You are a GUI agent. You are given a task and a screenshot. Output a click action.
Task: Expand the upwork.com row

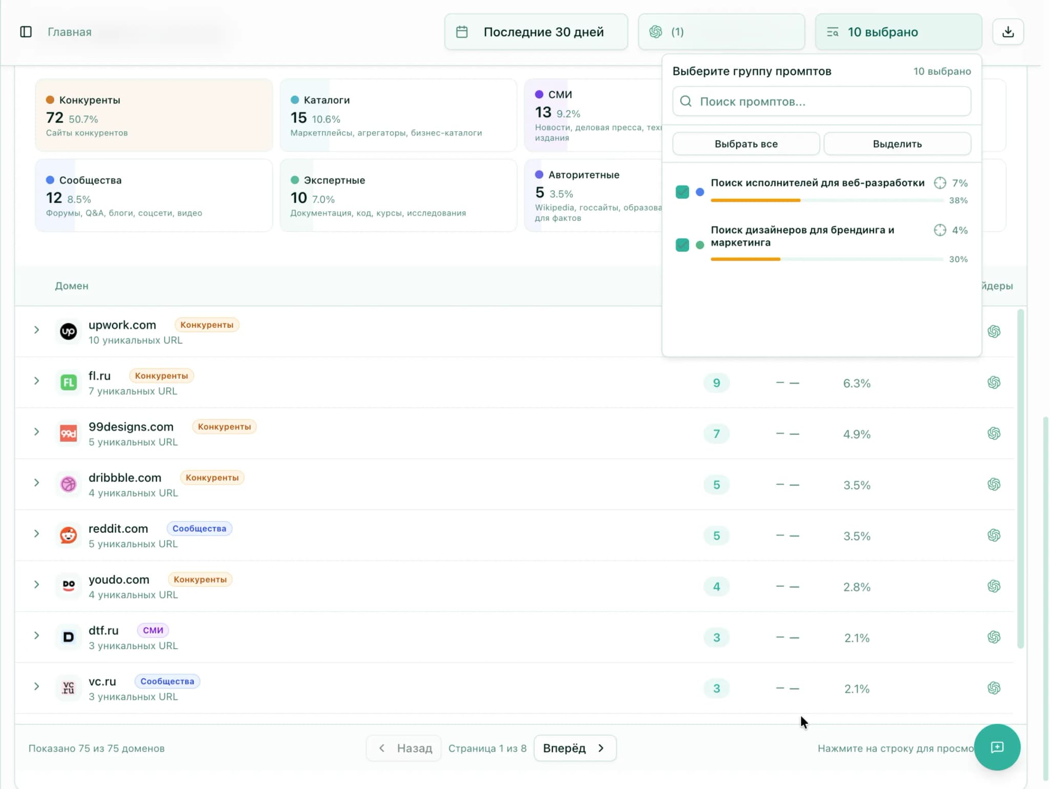click(36, 330)
